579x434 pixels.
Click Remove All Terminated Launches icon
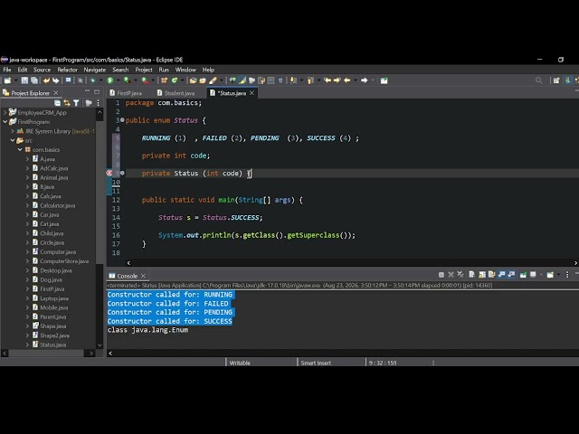460,275
